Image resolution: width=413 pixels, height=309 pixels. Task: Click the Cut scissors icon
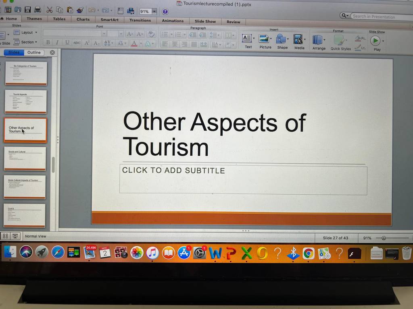coord(49,10)
